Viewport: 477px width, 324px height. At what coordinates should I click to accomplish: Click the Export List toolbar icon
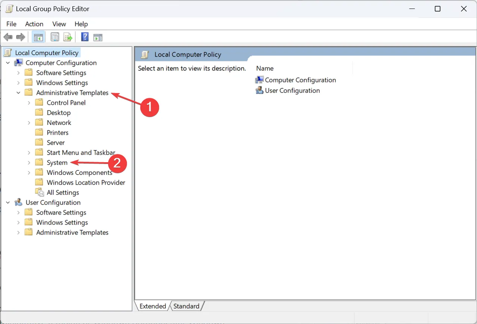[67, 37]
